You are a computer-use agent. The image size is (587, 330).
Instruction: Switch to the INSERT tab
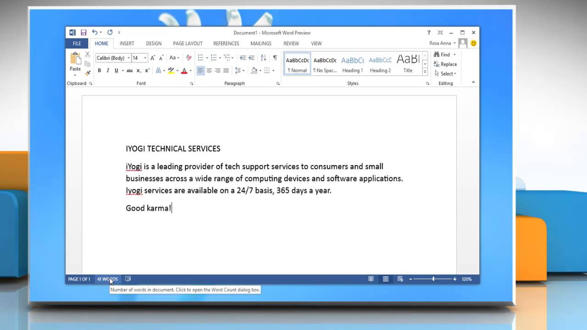(x=127, y=44)
